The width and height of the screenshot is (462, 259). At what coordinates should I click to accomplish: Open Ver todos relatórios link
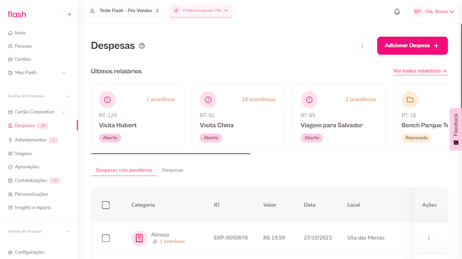[x=420, y=71]
